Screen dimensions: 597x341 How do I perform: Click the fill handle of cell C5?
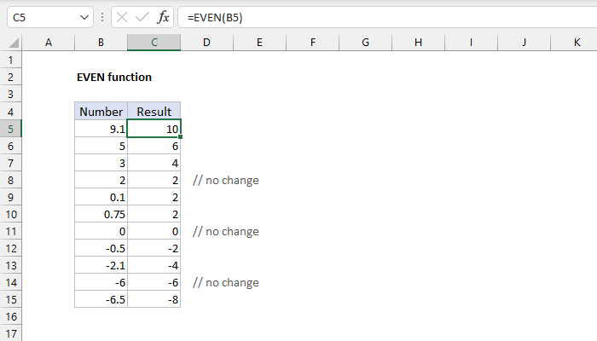180,137
